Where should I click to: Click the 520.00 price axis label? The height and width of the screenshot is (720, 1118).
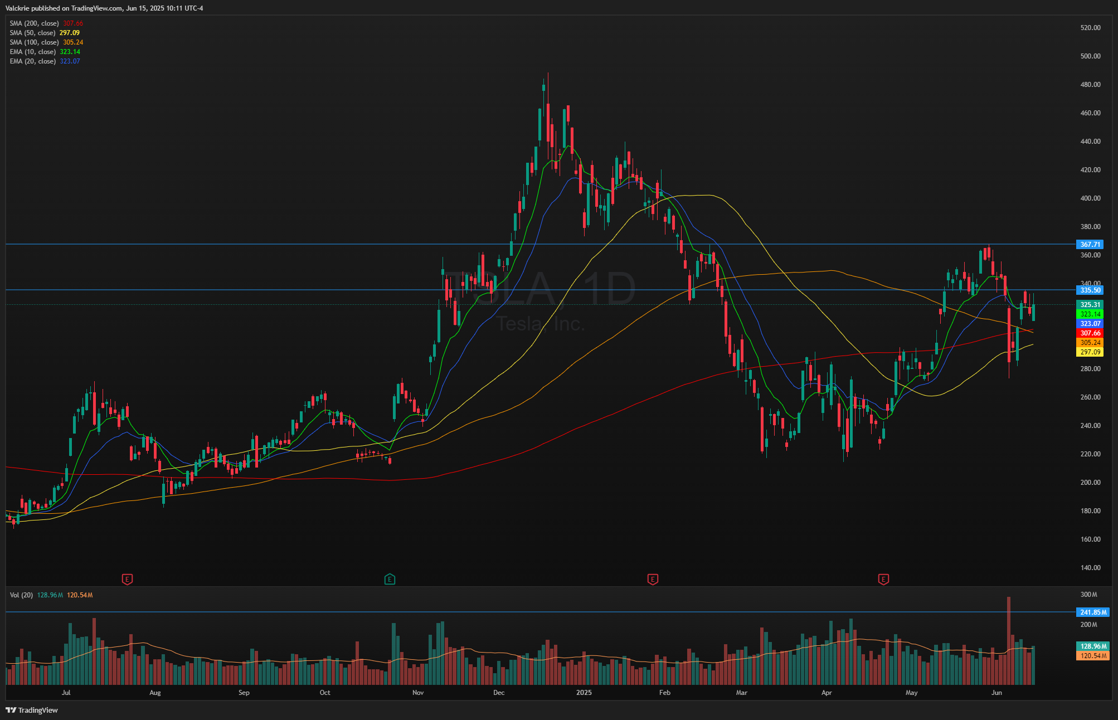[x=1090, y=28]
